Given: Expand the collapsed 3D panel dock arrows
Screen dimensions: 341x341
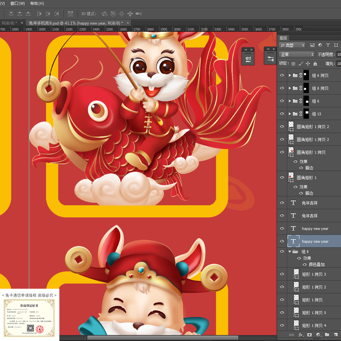Looking at the screenshot, I should (x=246, y=50).
